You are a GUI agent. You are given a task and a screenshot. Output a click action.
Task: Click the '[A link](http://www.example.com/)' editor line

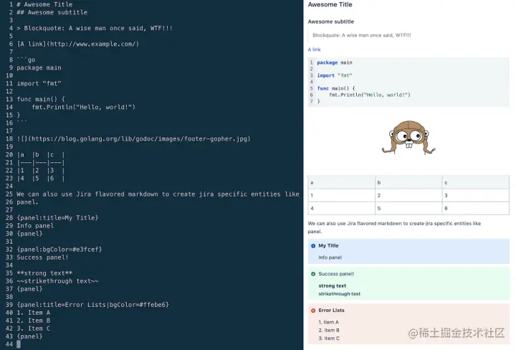click(78, 44)
